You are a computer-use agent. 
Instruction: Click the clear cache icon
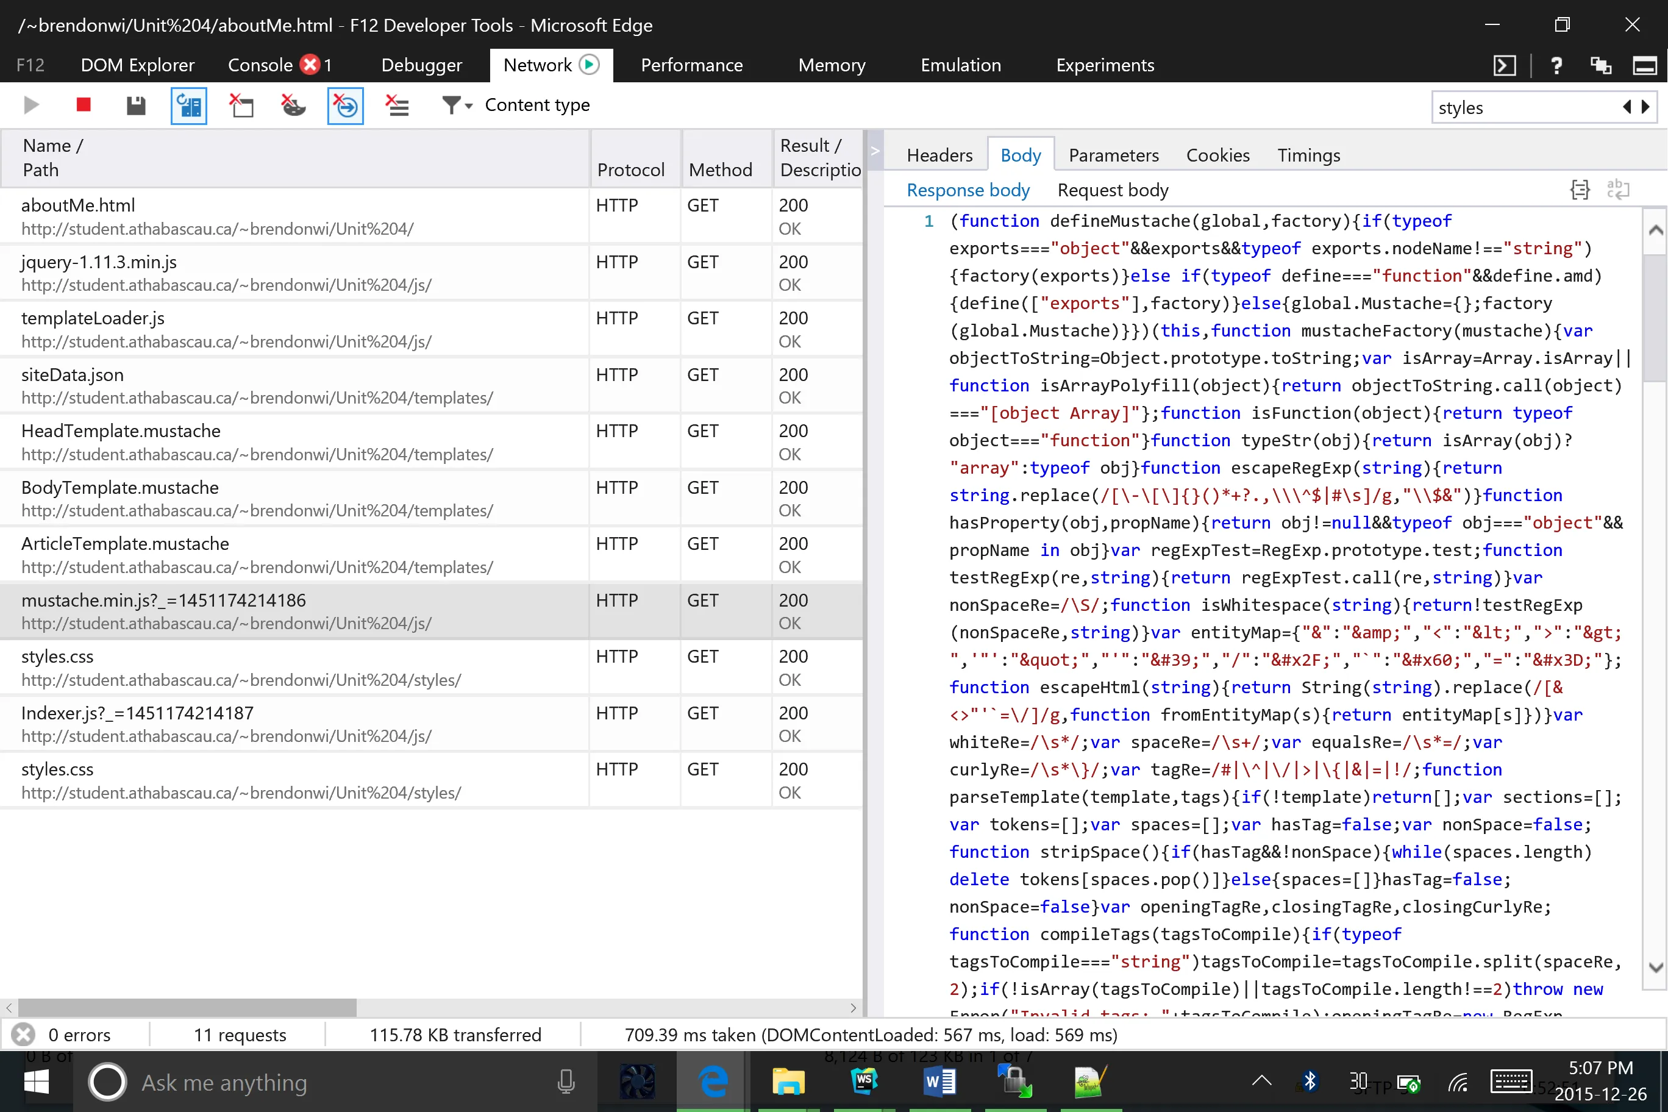[241, 105]
